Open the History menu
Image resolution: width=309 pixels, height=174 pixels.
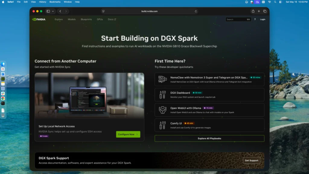[x=43, y=2]
